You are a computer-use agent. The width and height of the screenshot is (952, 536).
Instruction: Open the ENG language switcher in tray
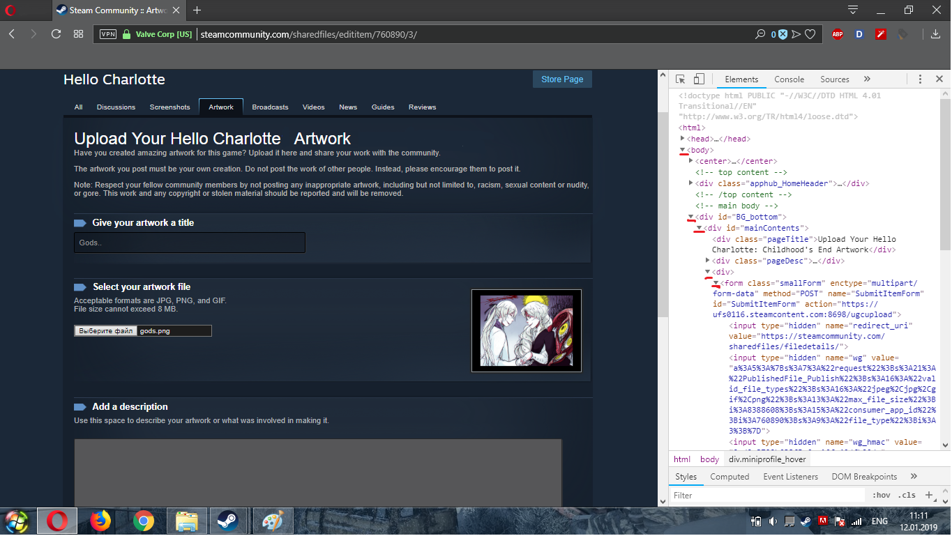[879, 521]
